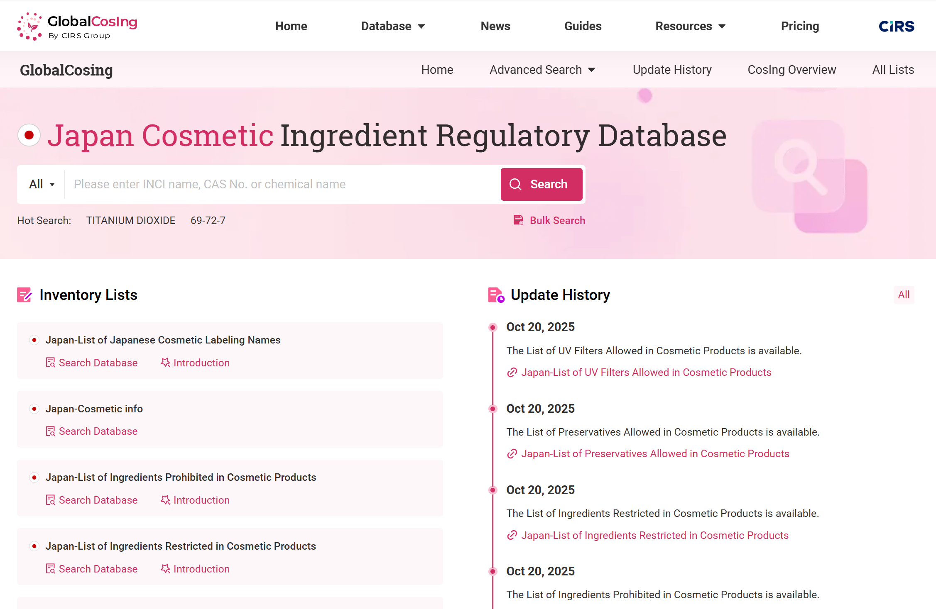Click the Update History heading icon
This screenshot has width=936, height=609.
(x=496, y=295)
